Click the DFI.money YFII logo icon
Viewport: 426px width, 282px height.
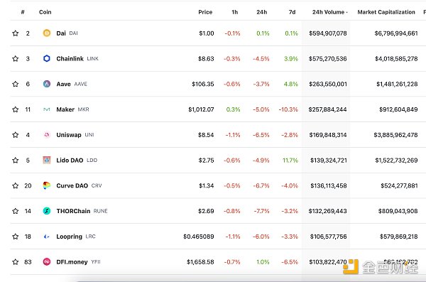47,261
